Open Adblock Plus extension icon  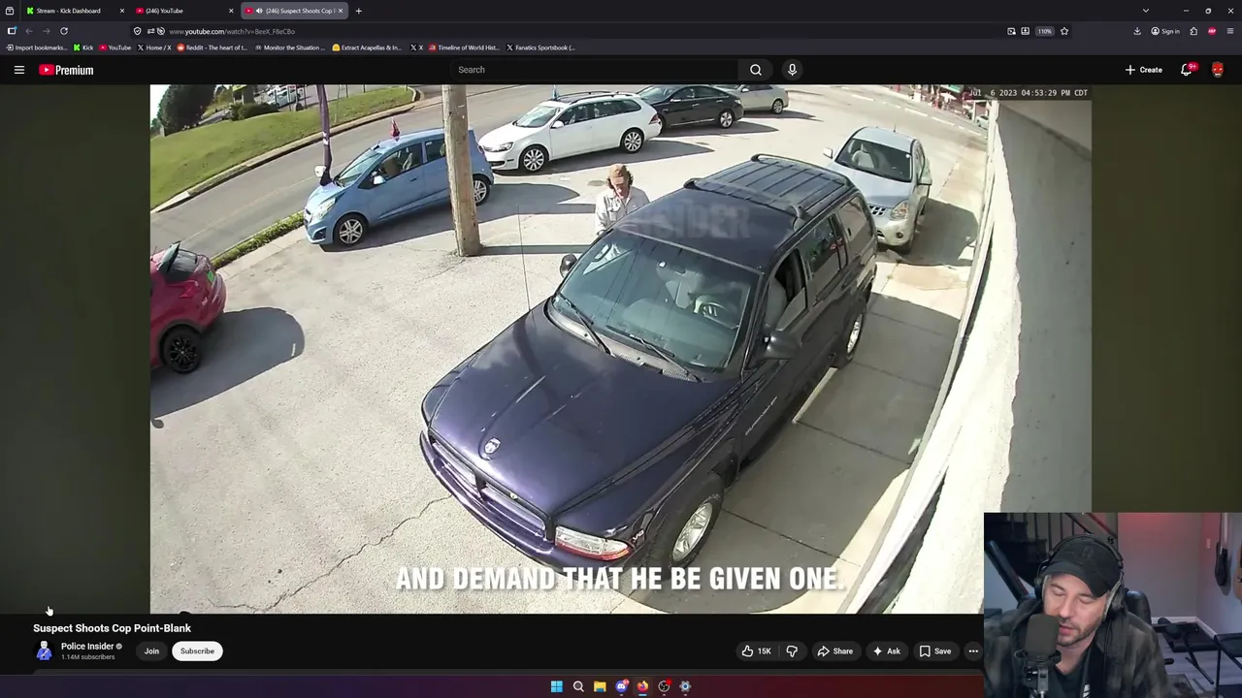point(1212,31)
